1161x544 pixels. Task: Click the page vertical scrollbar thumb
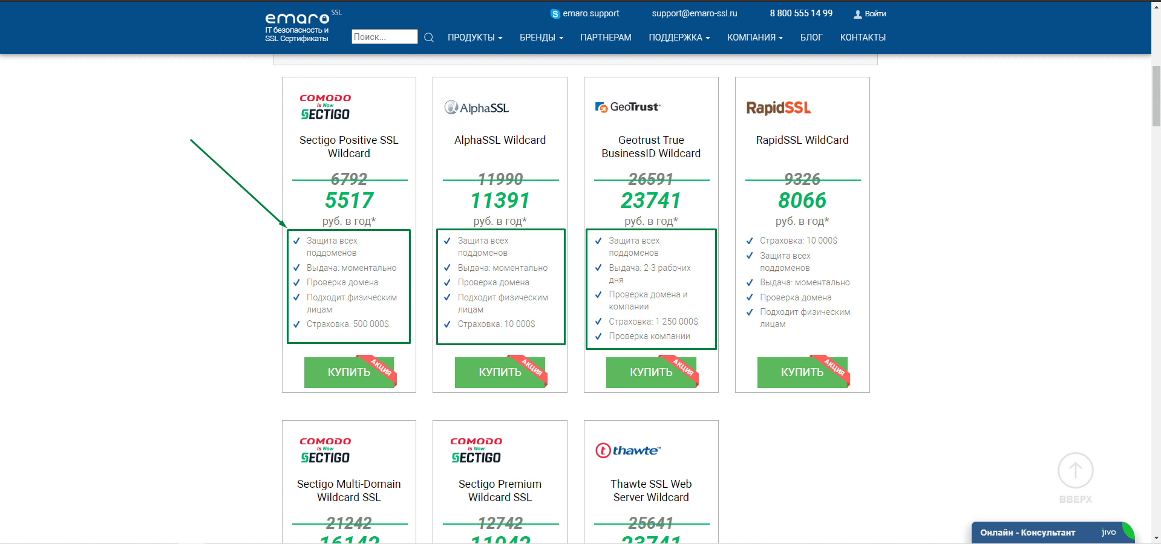[1156, 96]
